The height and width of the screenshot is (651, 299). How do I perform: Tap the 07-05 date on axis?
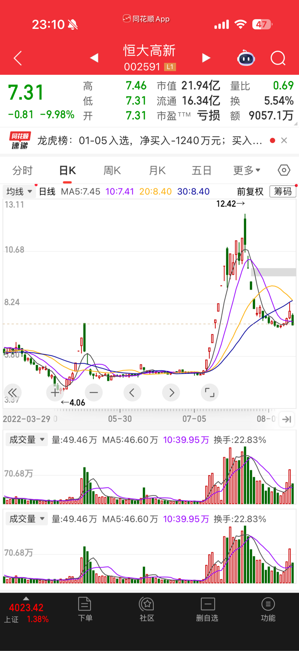194,419
